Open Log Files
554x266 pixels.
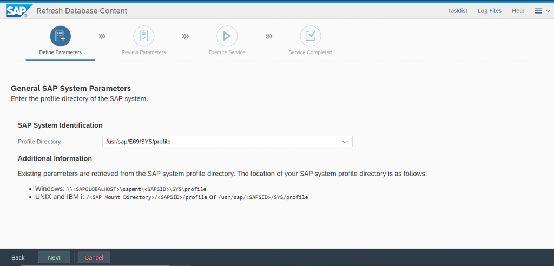click(489, 11)
